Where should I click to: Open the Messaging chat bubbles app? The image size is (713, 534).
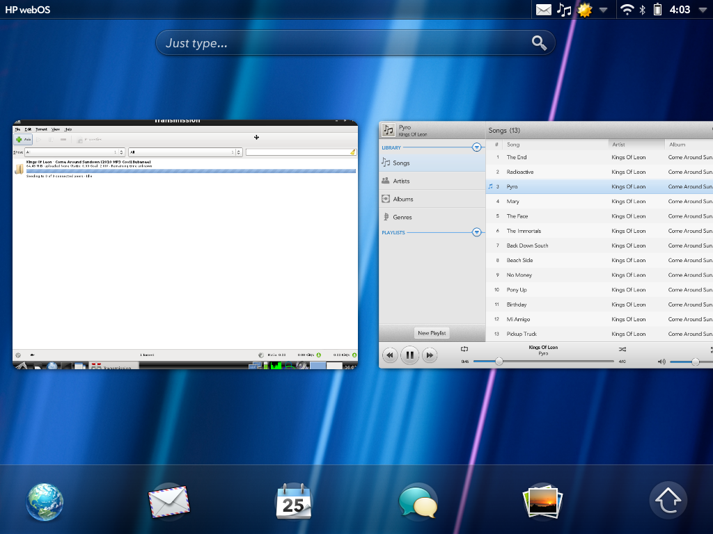click(x=418, y=501)
